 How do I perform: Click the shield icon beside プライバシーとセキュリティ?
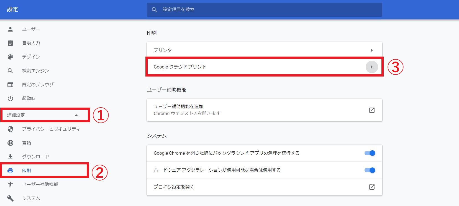pyautogui.click(x=10, y=129)
